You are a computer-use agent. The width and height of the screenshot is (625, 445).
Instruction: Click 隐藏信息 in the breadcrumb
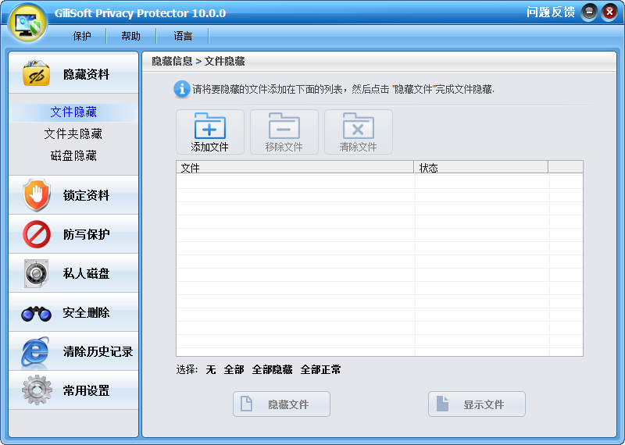pos(172,62)
